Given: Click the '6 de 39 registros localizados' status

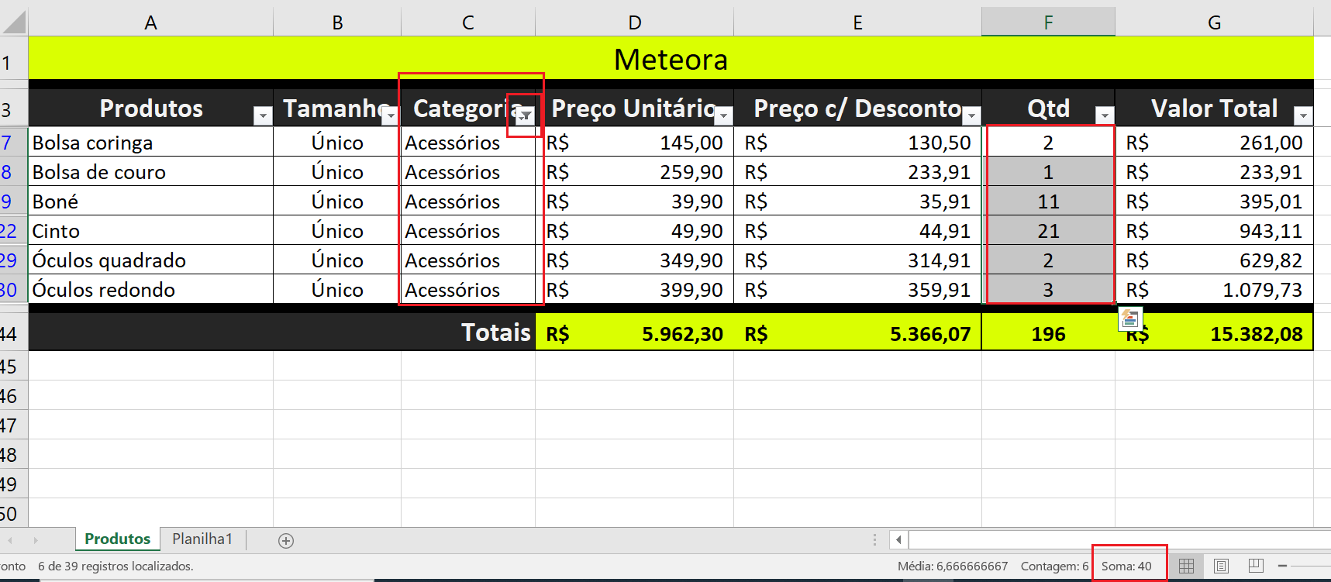Looking at the screenshot, I should (x=116, y=567).
